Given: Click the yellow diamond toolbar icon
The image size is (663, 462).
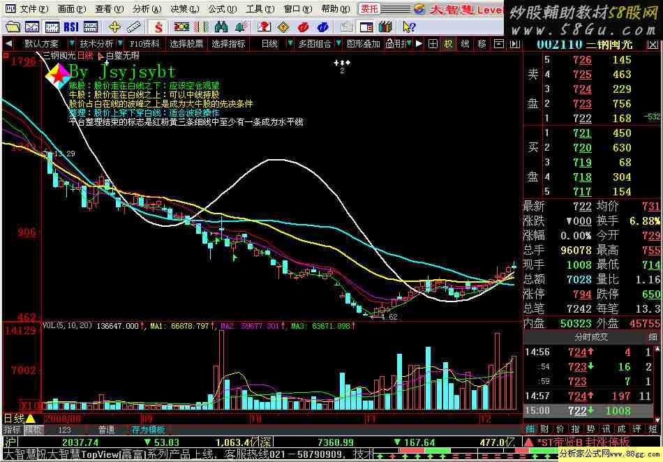Looking at the screenshot, I should point(284,27).
